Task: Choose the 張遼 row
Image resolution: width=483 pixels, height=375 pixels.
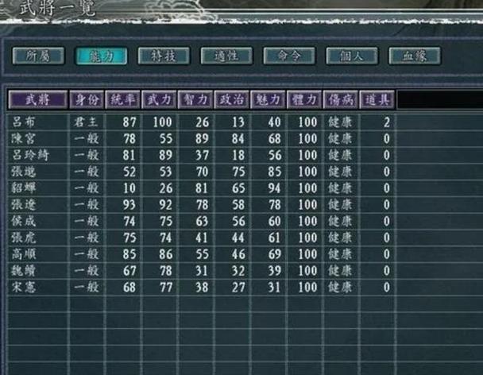Action: [22, 205]
